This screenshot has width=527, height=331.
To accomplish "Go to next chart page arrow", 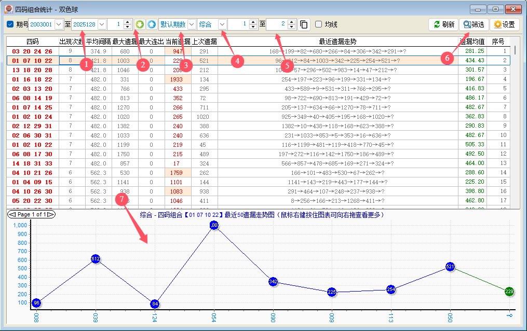I will pos(51,214).
